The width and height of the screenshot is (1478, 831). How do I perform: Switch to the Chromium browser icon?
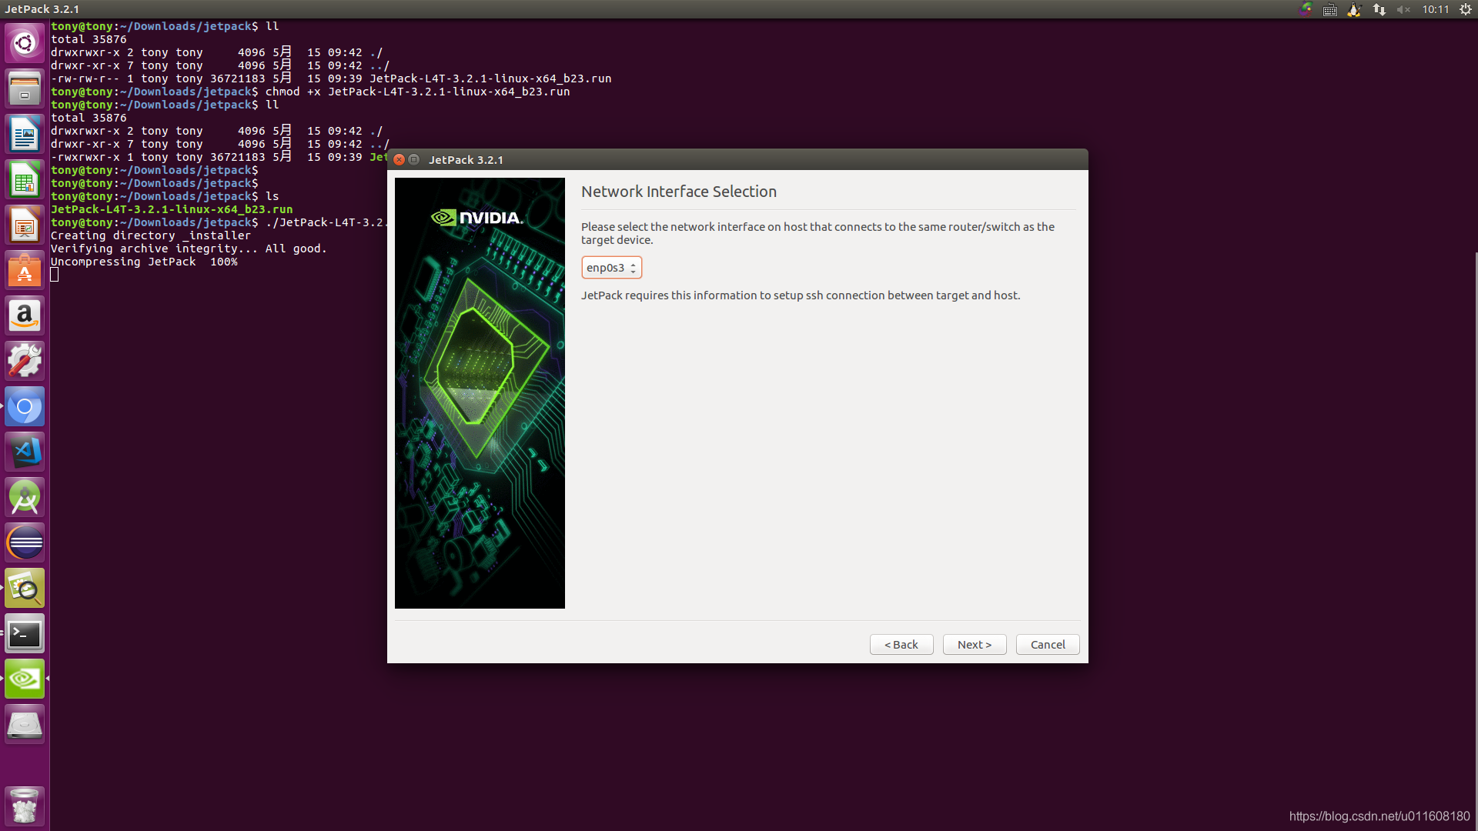coord(25,407)
